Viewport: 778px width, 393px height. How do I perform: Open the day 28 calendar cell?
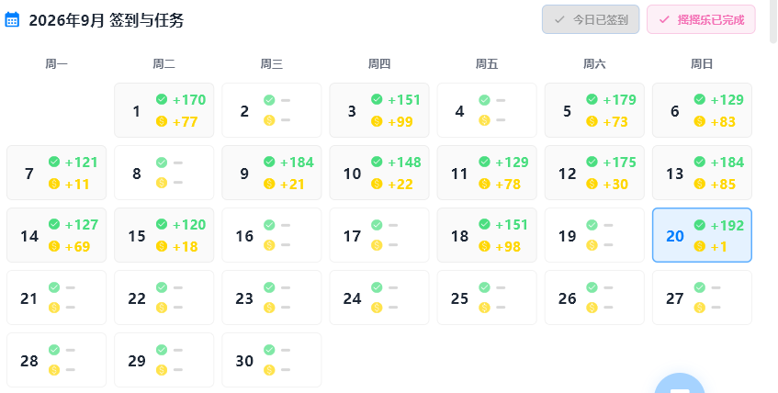57,360
